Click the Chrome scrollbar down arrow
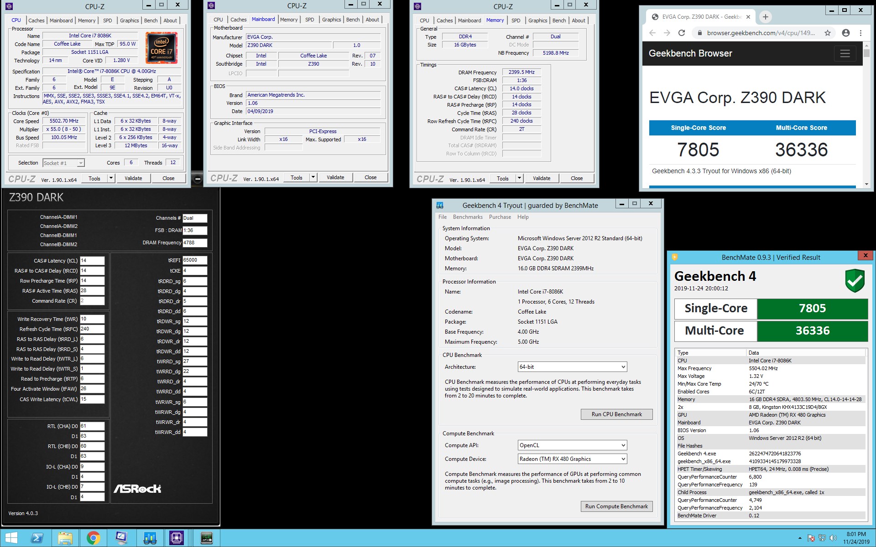Image resolution: width=876 pixels, height=547 pixels. click(866, 184)
